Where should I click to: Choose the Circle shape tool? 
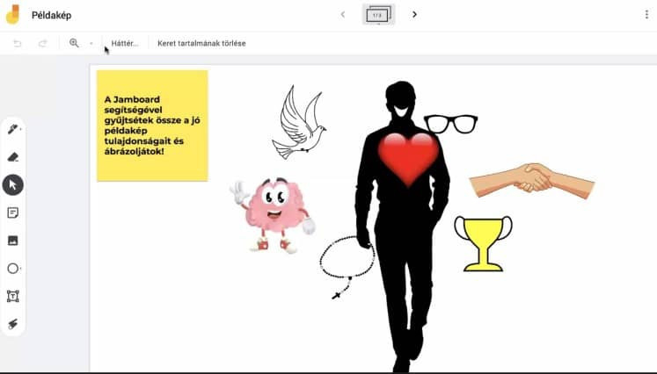(x=13, y=269)
